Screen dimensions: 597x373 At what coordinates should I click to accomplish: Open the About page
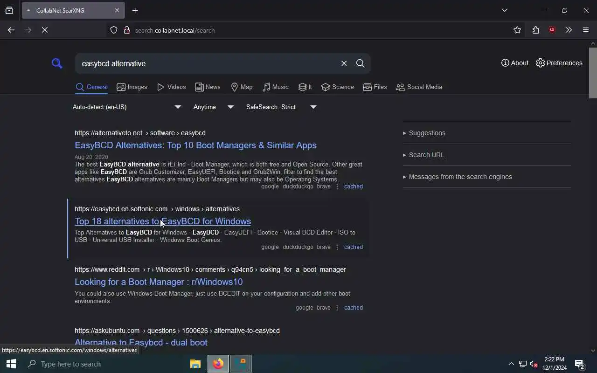514,63
